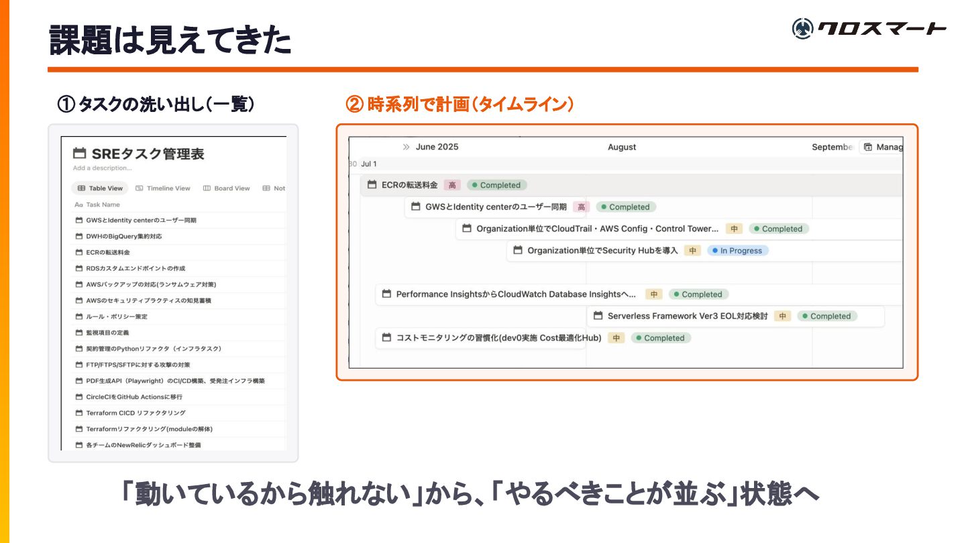The height and width of the screenshot is (543, 966).
Task: Select the ECRの転送料金 timeline bar title
Action: [x=409, y=185]
